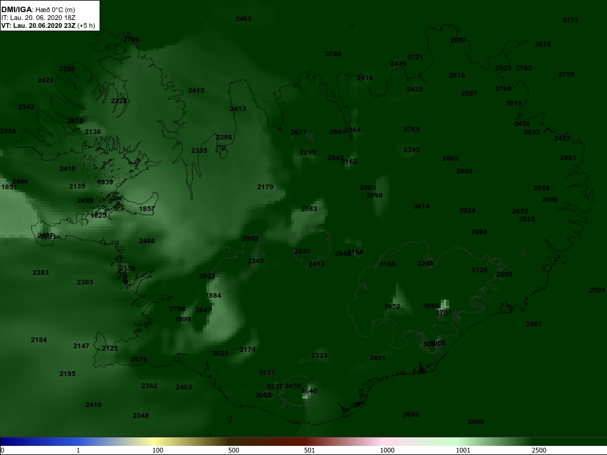Click the map value 3248
607x455 pixels.
point(426,263)
